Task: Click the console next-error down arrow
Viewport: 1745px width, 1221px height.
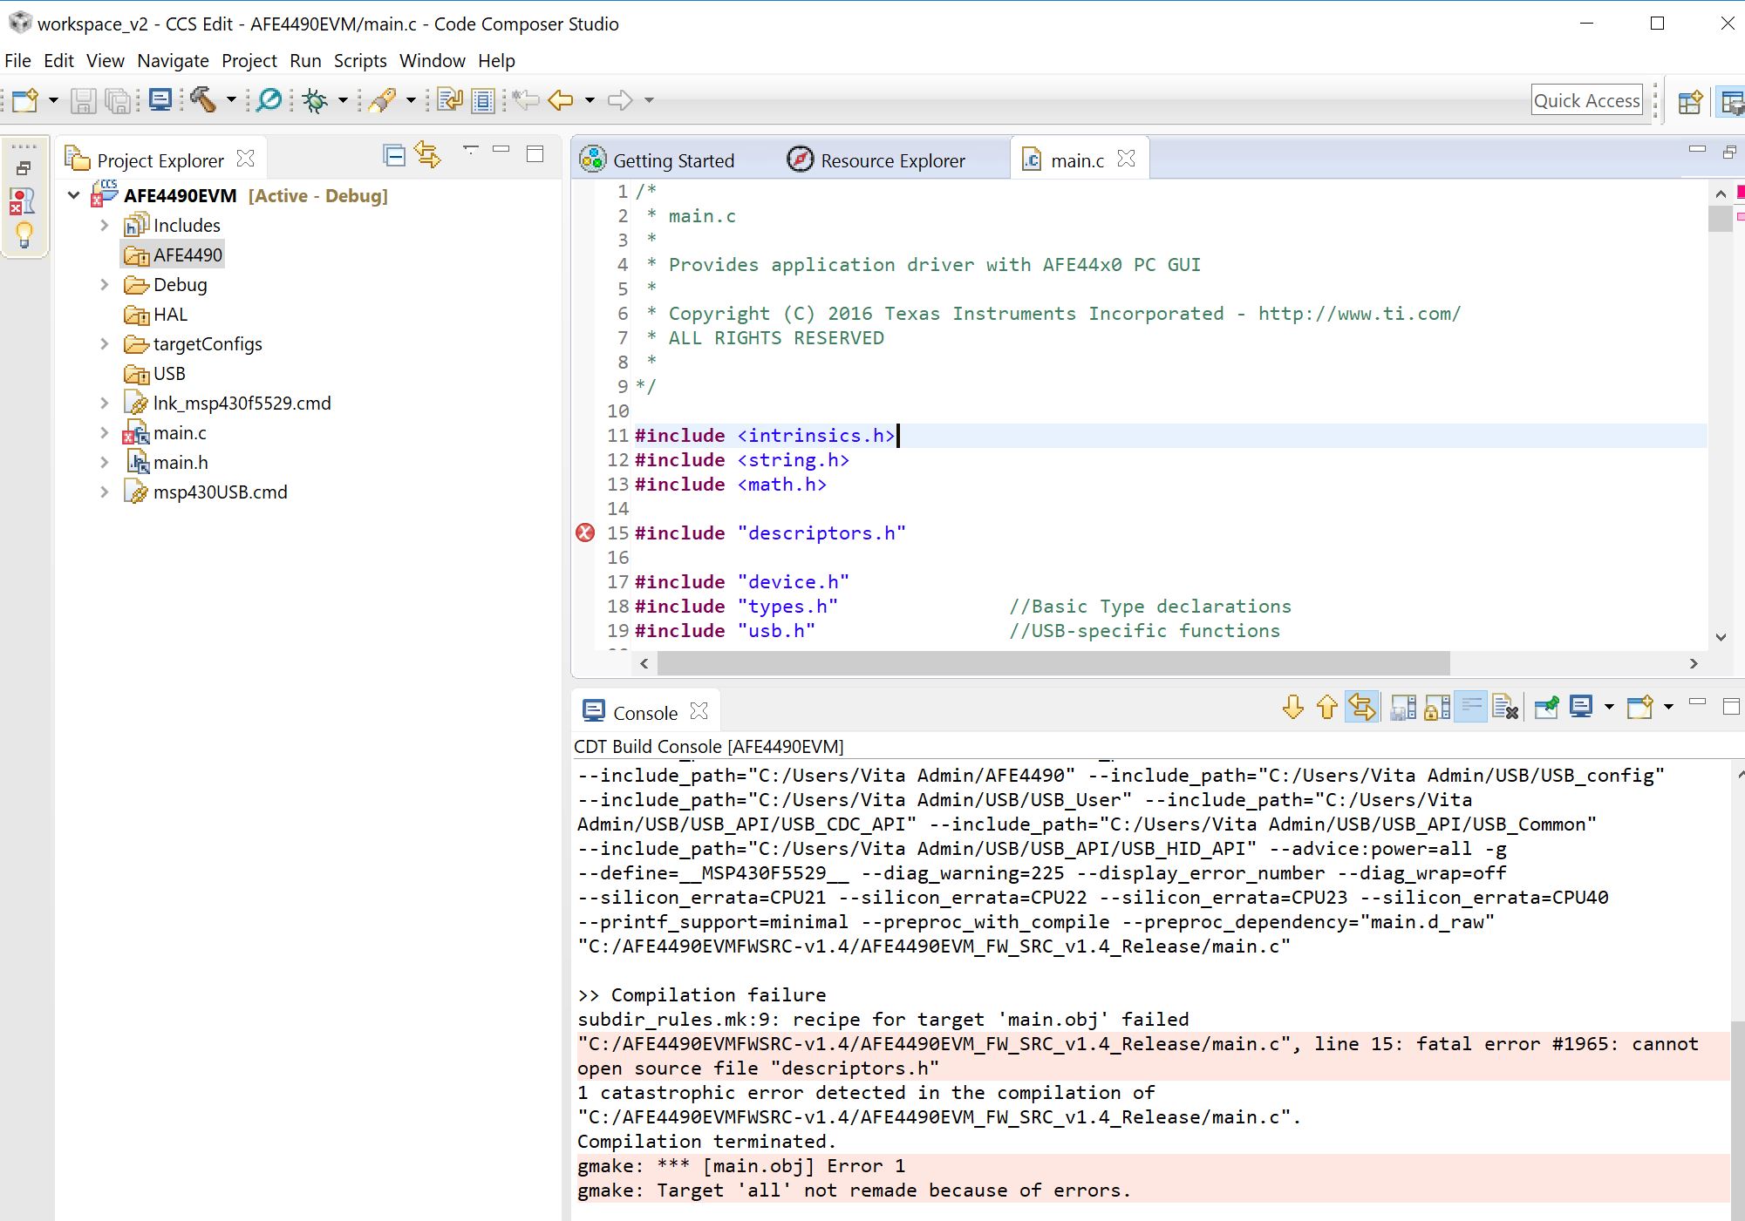Action: tap(1293, 707)
